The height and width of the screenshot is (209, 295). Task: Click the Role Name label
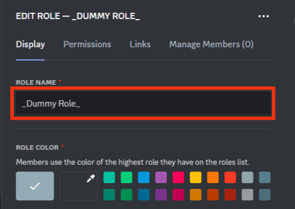[x=36, y=82]
